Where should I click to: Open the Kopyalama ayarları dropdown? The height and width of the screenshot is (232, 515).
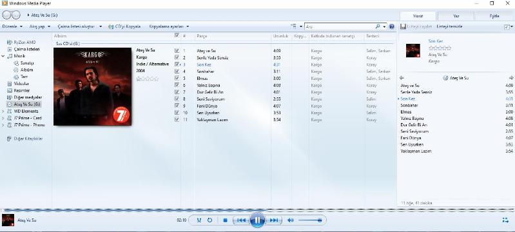point(169,26)
